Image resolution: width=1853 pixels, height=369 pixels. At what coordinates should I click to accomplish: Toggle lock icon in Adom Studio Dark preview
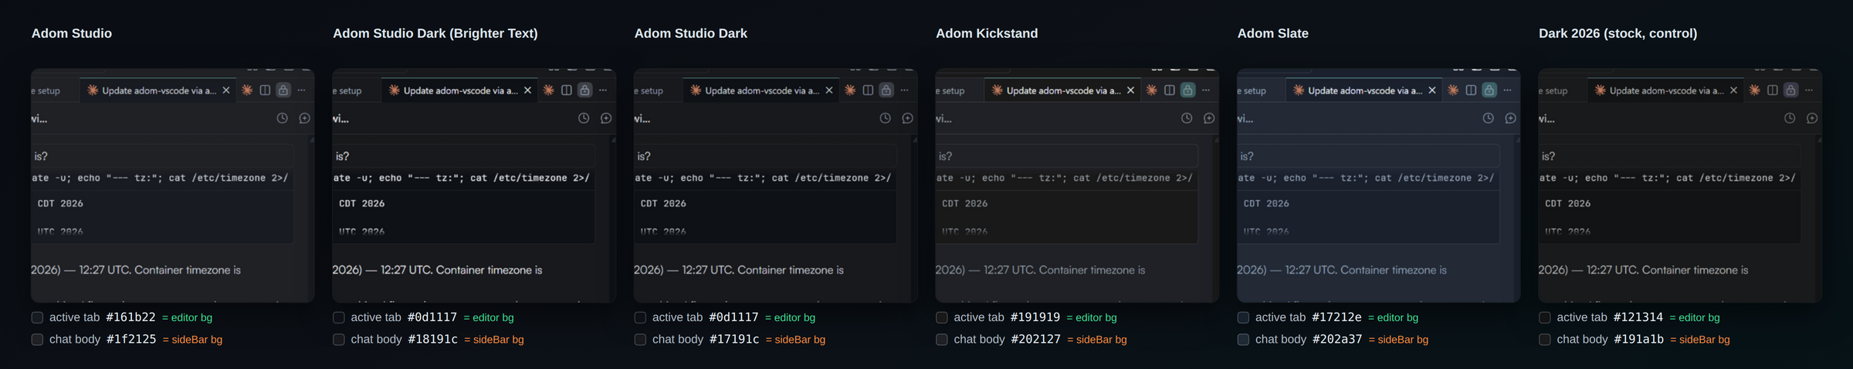coord(886,90)
